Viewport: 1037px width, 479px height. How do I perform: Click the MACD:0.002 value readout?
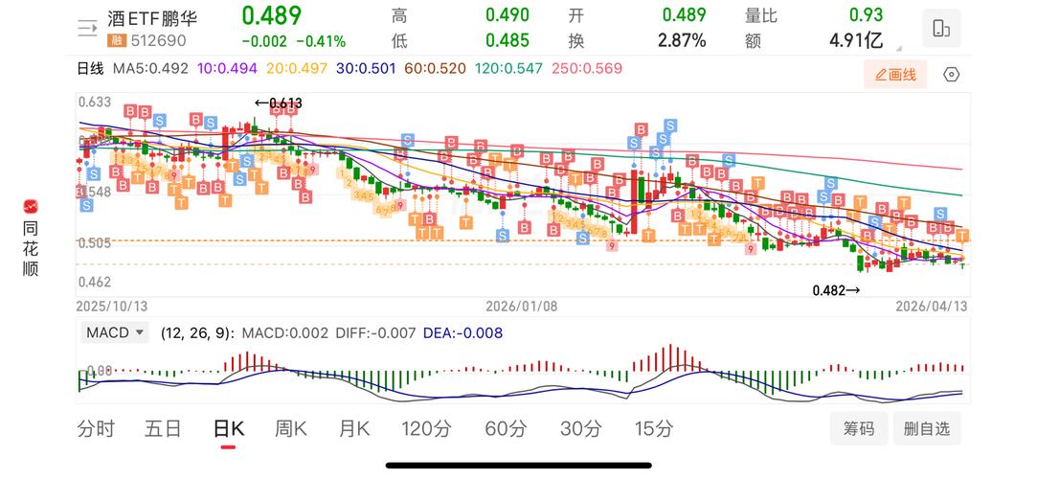tap(285, 332)
